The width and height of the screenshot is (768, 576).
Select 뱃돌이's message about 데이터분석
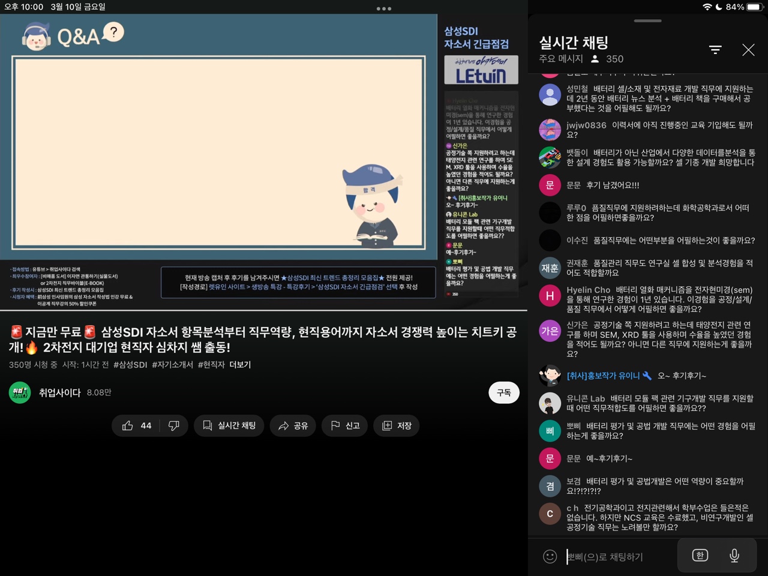[661, 157]
